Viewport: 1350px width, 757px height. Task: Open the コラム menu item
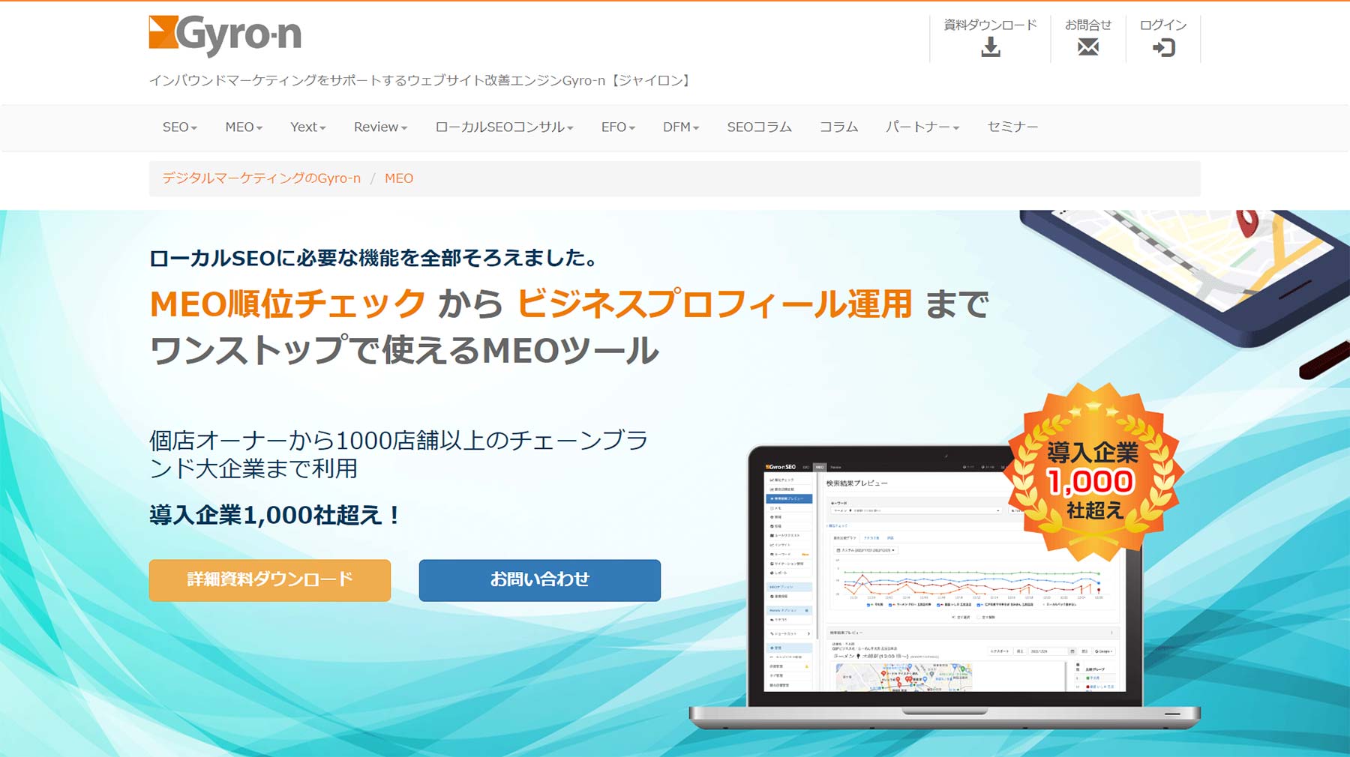click(838, 127)
